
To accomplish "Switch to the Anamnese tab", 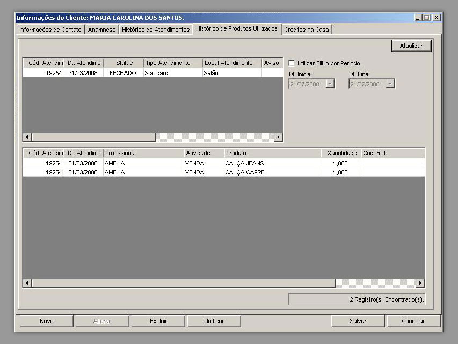I will click(x=101, y=30).
